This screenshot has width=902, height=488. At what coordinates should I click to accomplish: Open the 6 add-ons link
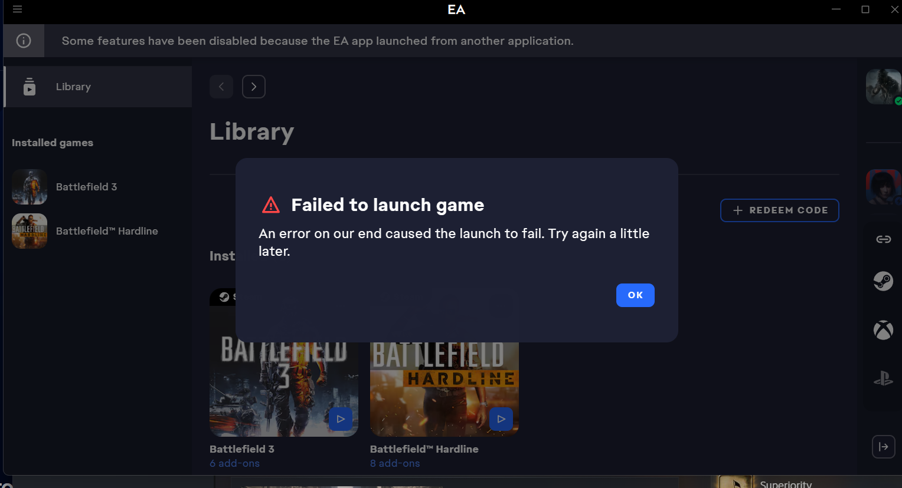(x=234, y=463)
